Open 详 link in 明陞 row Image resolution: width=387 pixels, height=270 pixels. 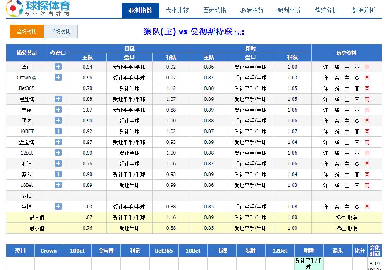click(x=326, y=121)
